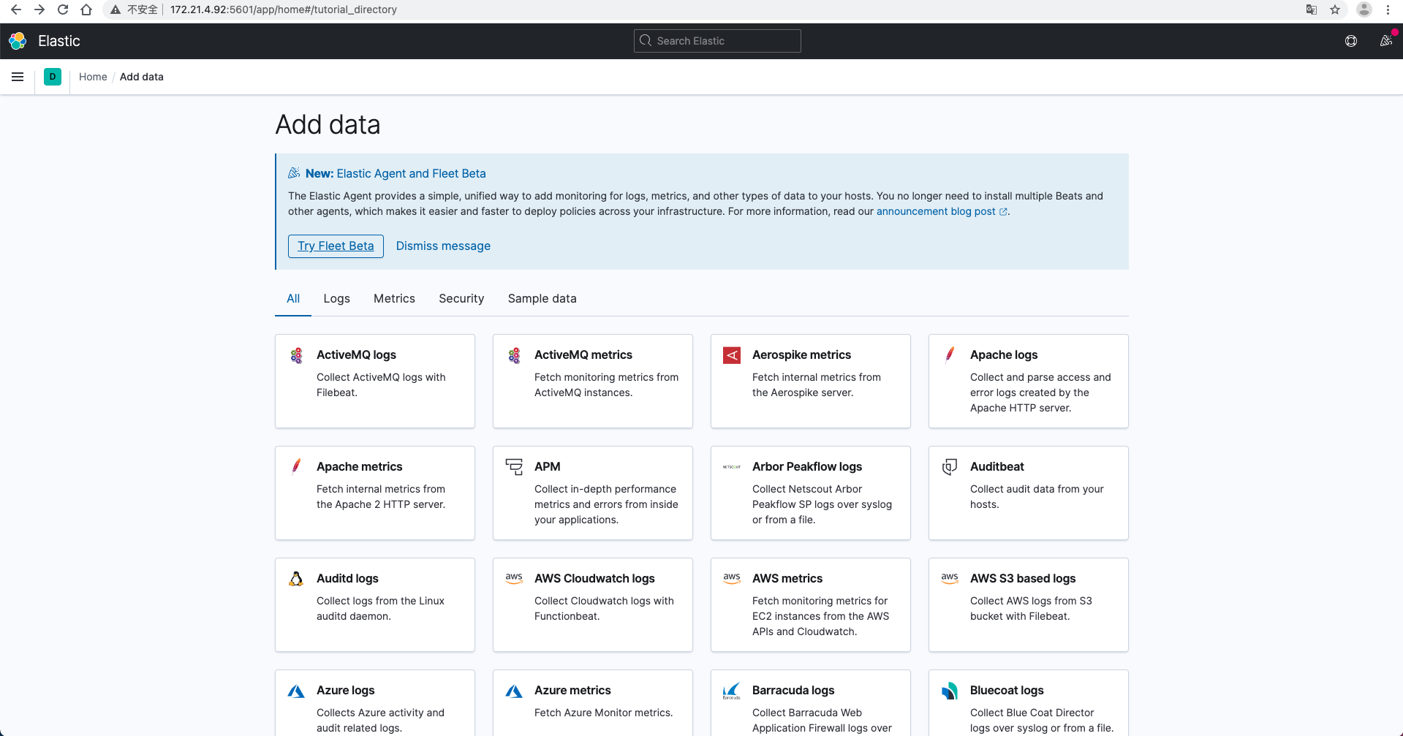Click Dismiss message link
The image size is (1403, 736).
point(443,246)
